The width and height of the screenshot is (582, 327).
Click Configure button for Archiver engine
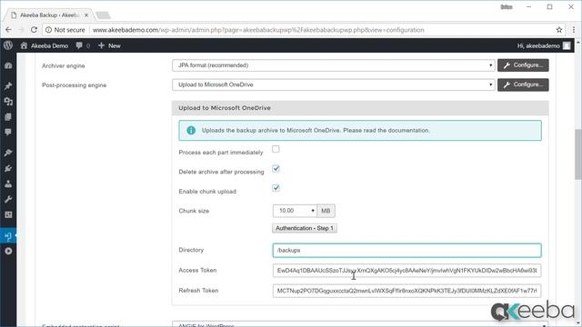tap(523, 65)
